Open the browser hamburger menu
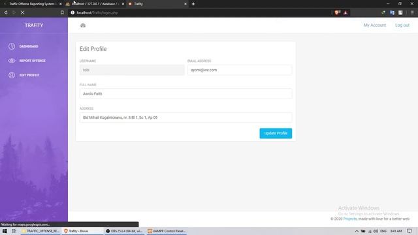The image size is (418, 235). click(412, 12)
